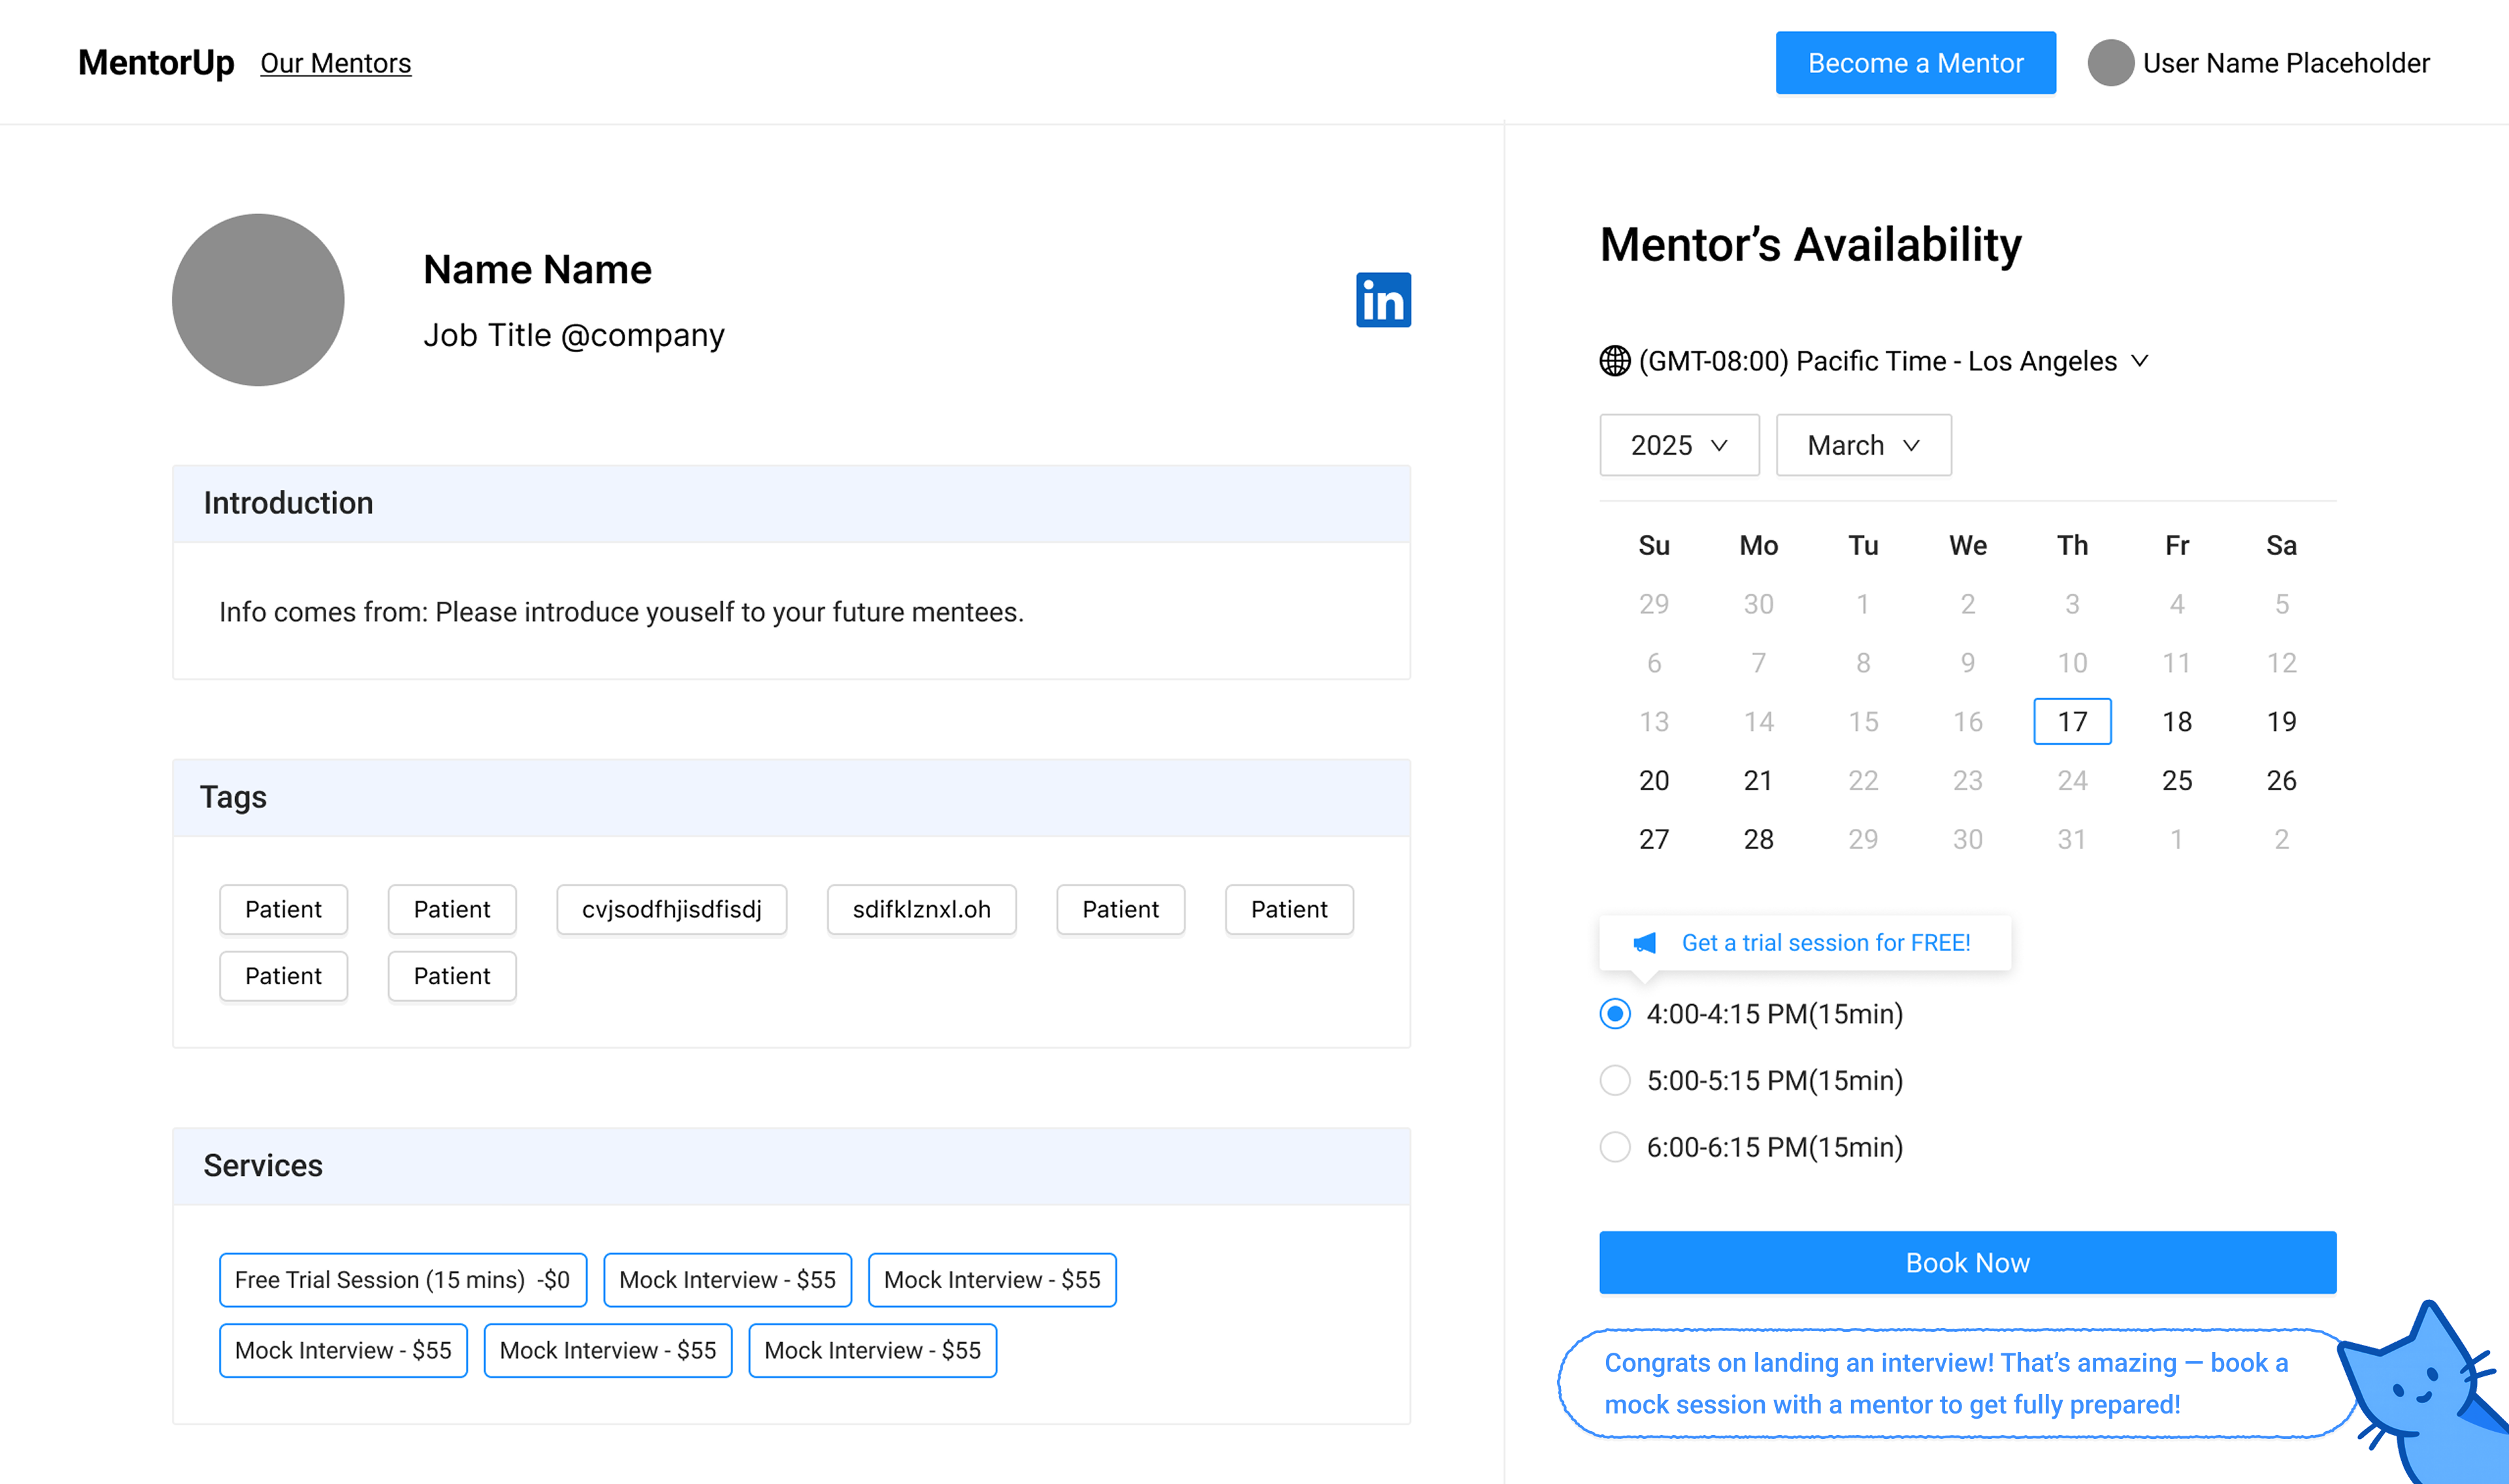Pick March 18 on the calendar

click(2176, 722)
